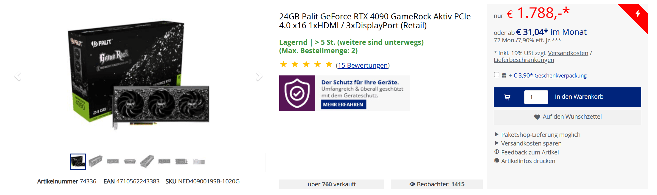The width and height of the screenshot is (657, 195).
Task: Click the In den Warenkorb button
Action: pyautogui.click(x=579, y=97)
